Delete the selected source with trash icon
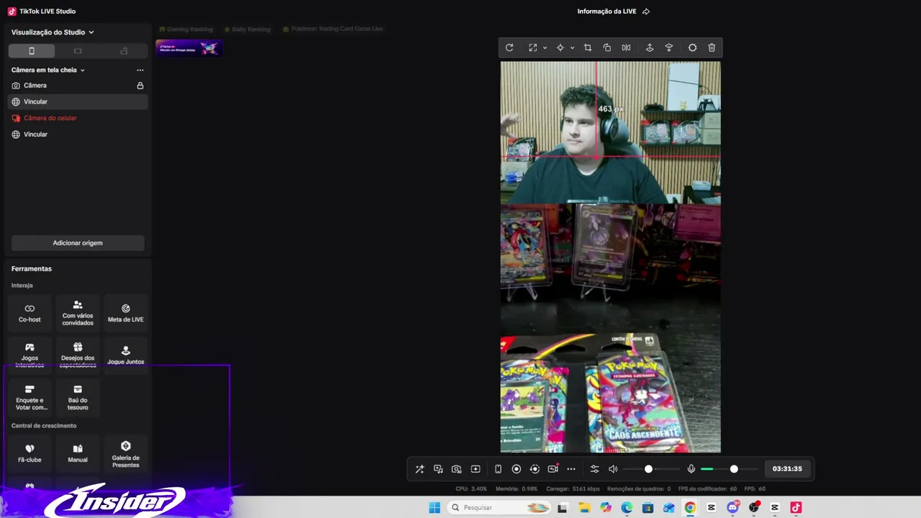921x518 pixels. (x=712, y=47)
